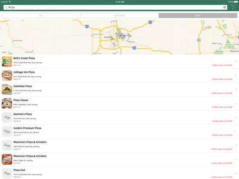Click Pizza House CLOSED status
This screenshot has height=179, width=239.
click(222, 107)
